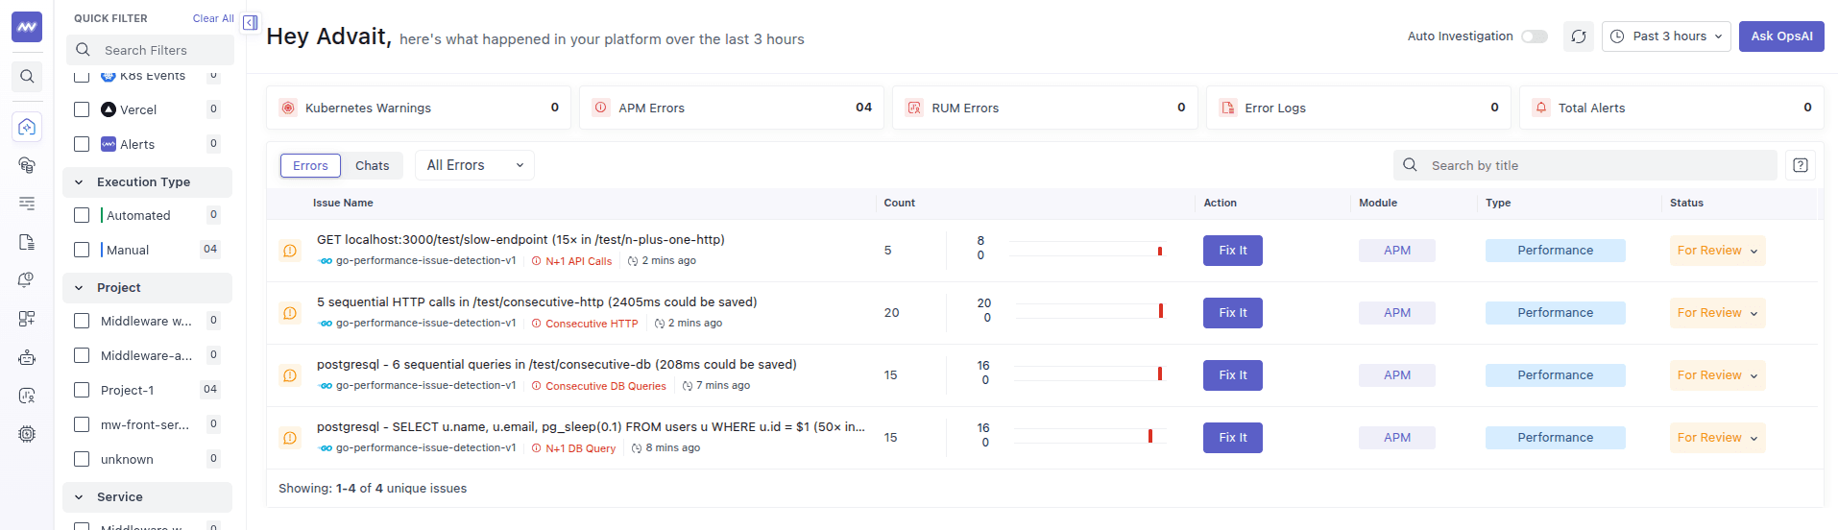This screenshot has height=530, width=1838.
Task: Collapse the Project filter section
Action: [147, 287]
